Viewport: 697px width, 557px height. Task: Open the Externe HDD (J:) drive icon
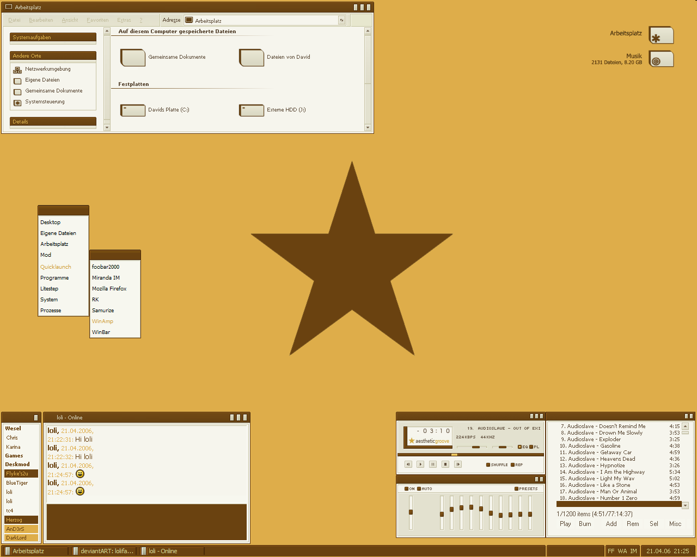click(251, 110)
